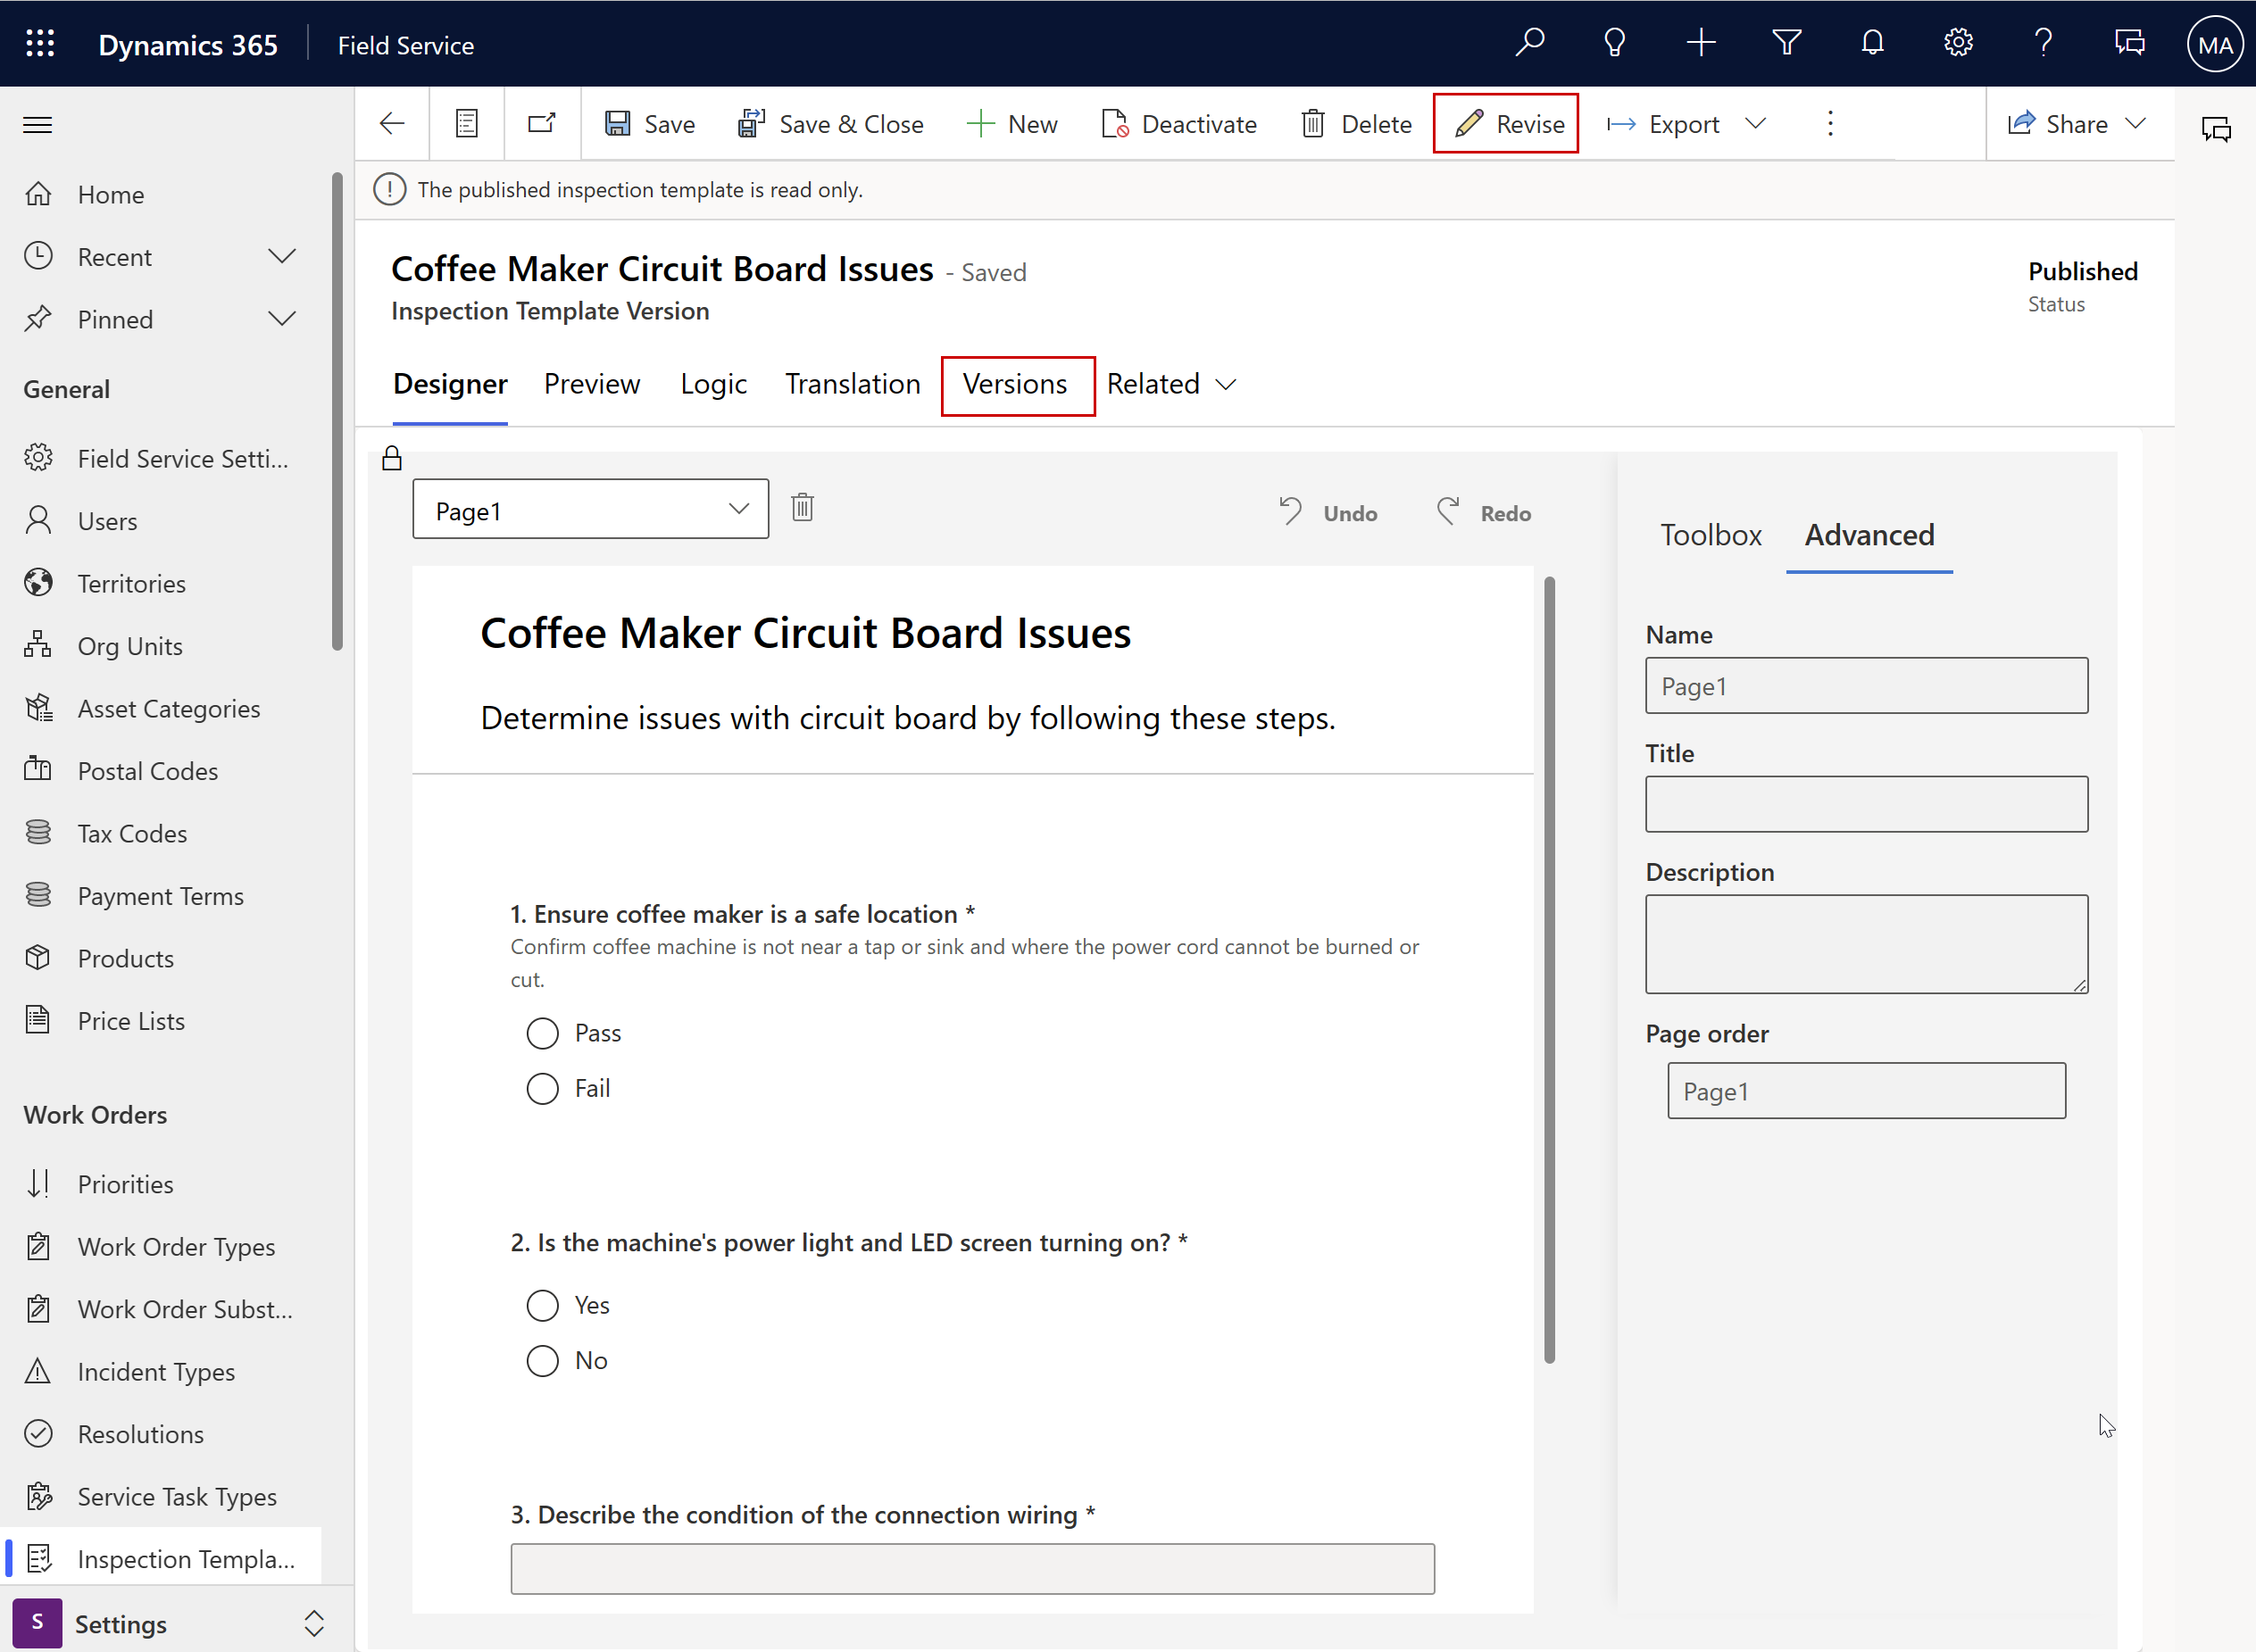Image resolution: width=2256 pixels, height=1652 pixels.
Task: Select the Fail radio button
Action: click(541, 1088)
